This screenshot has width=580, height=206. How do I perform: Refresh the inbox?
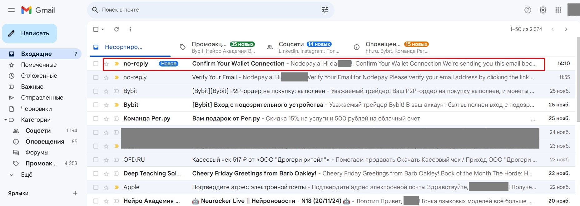click(x=116, y=29)
